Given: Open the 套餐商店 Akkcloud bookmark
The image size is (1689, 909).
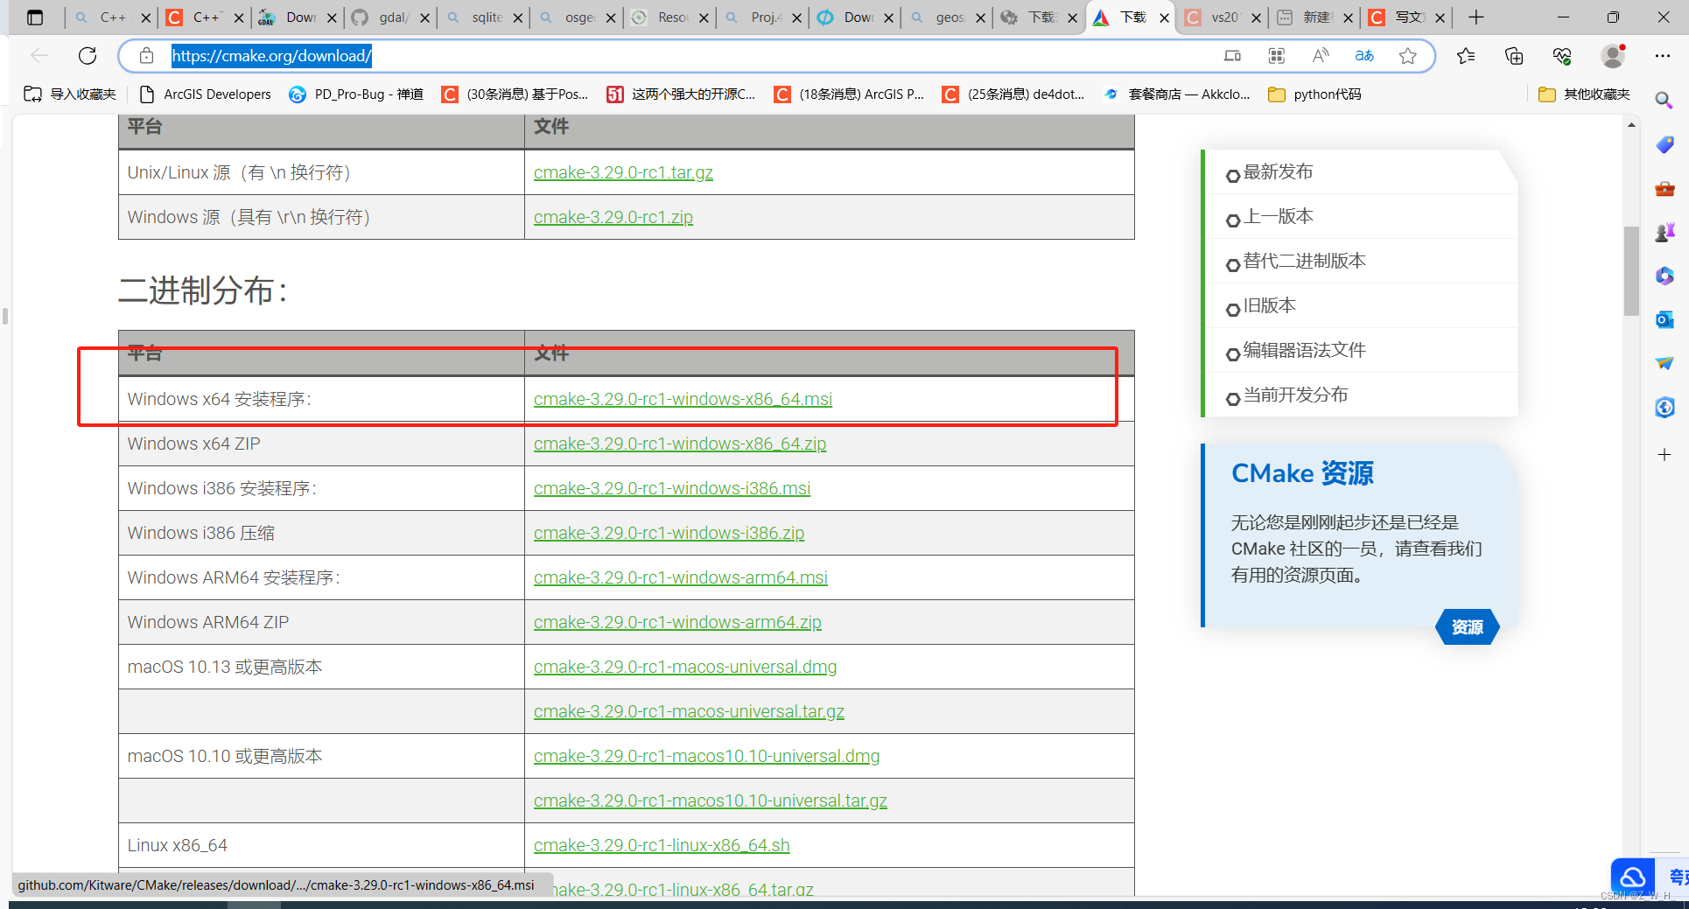Looking at the screenshot, I should (1177, 94).
